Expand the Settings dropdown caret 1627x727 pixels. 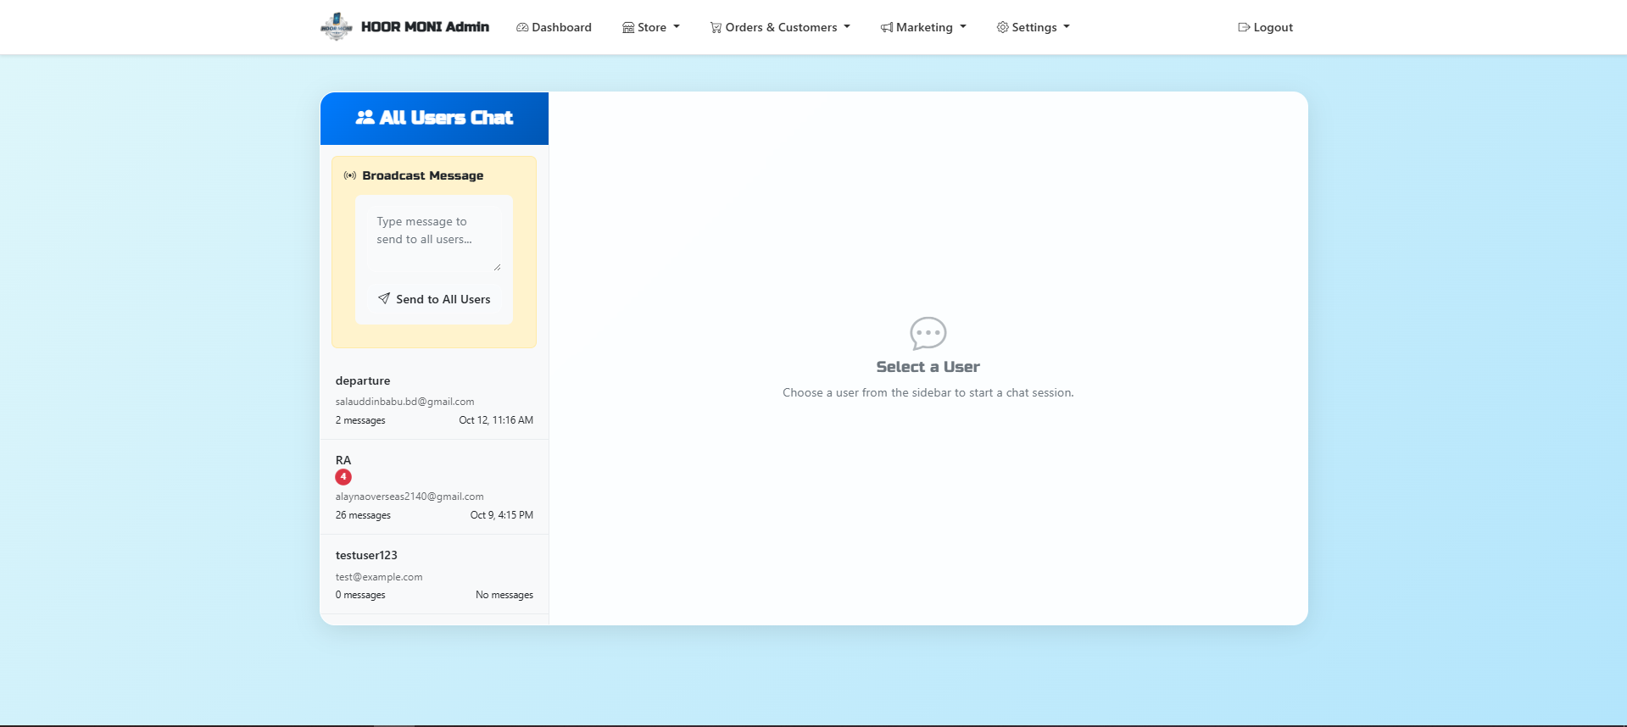pyautogui.click(x=1067, y=27)
